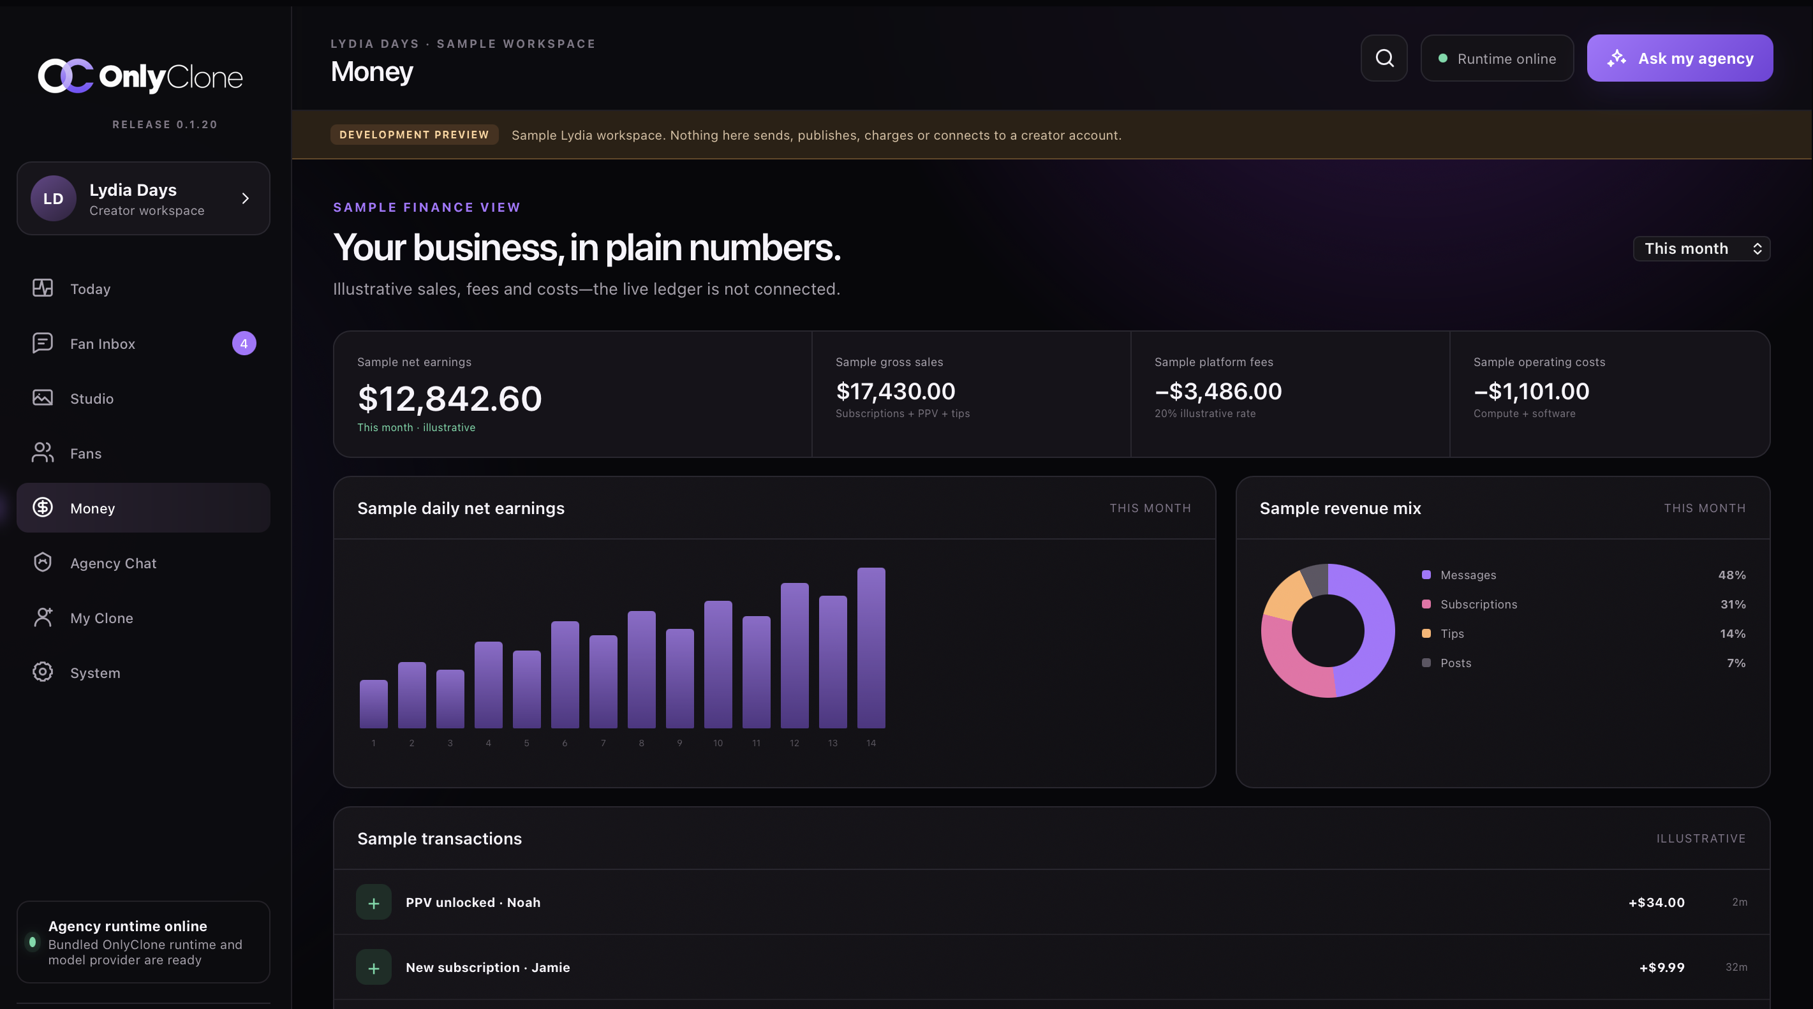Click the Messages purple legend swatch
1813x1009 pixels.
pyautogui.click(x=1426, y=575)
